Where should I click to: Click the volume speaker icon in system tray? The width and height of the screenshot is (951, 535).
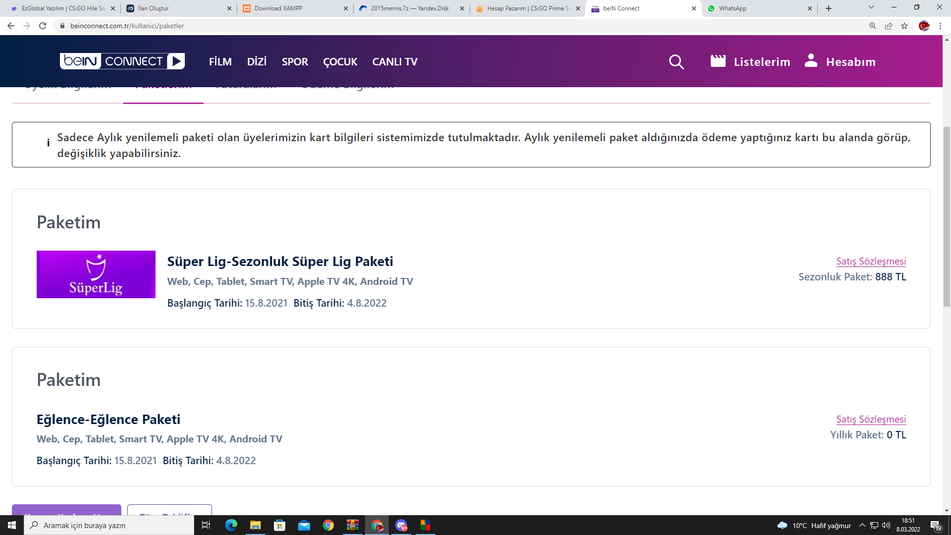click(x=886, y=525)
